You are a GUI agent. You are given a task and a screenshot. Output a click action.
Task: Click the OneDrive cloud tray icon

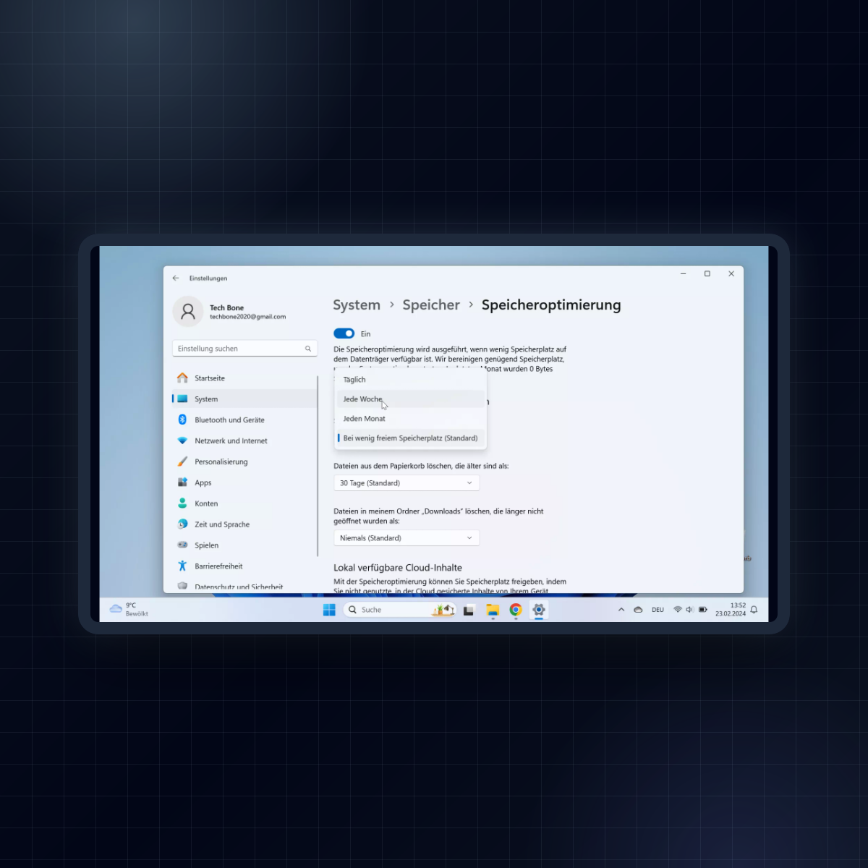pyautogui.click(x=638, y=610)
